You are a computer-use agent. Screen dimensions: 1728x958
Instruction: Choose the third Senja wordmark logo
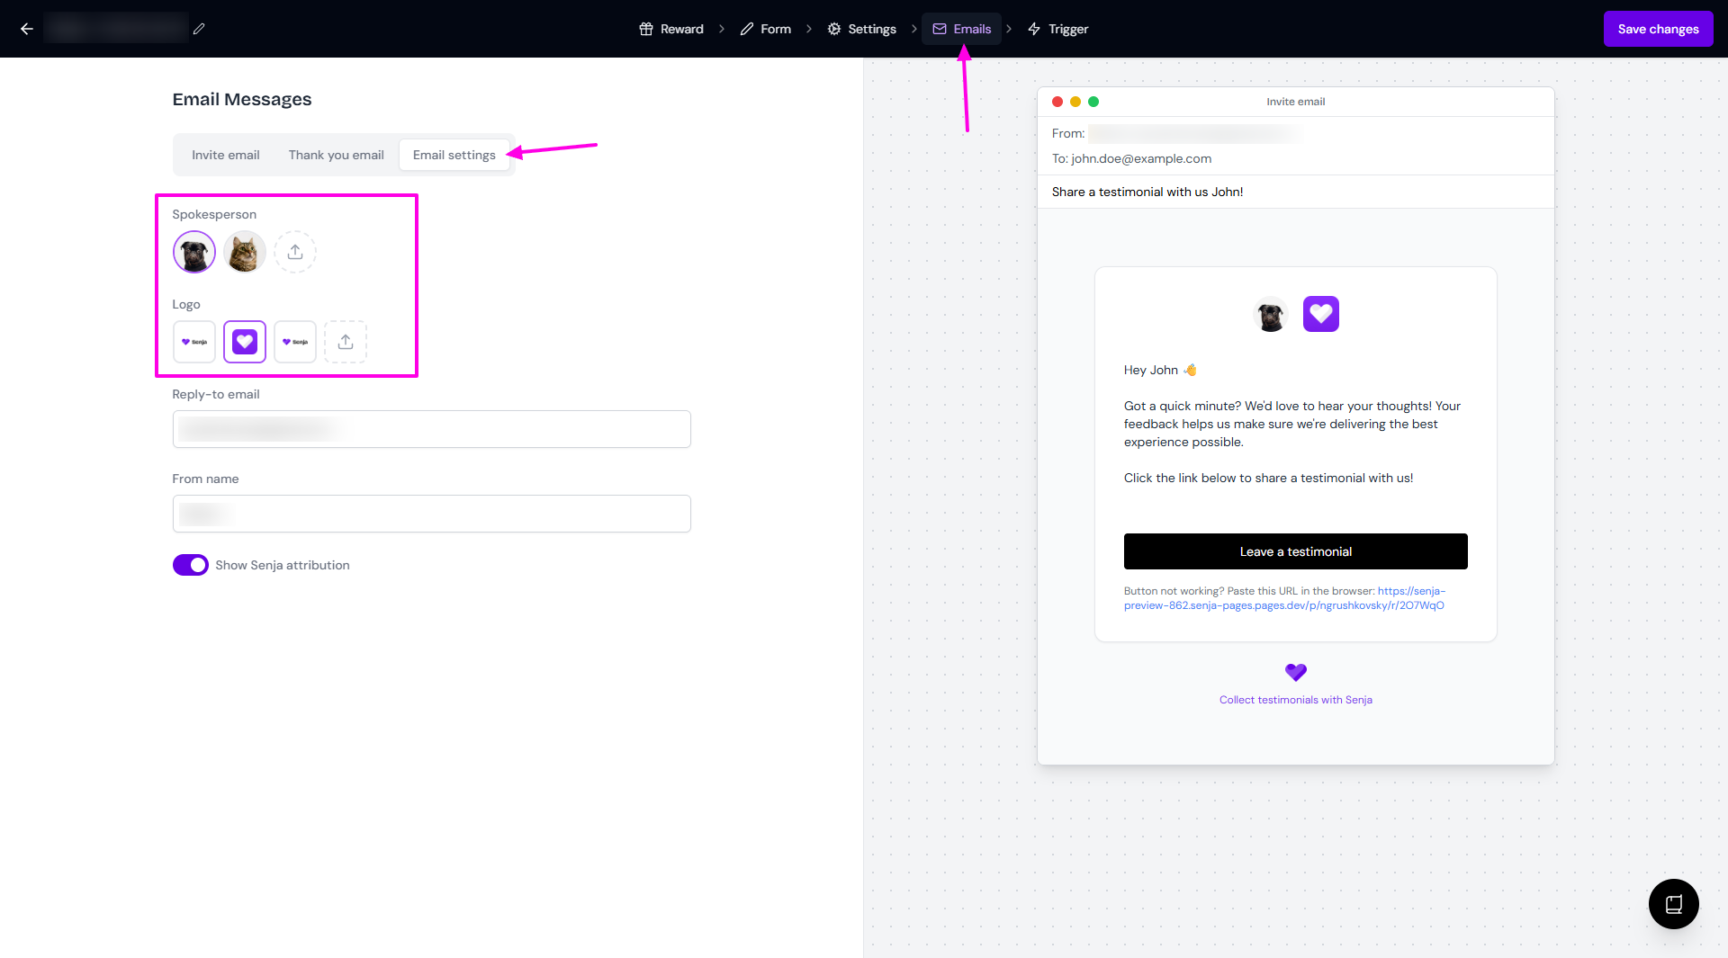[295, 342]
